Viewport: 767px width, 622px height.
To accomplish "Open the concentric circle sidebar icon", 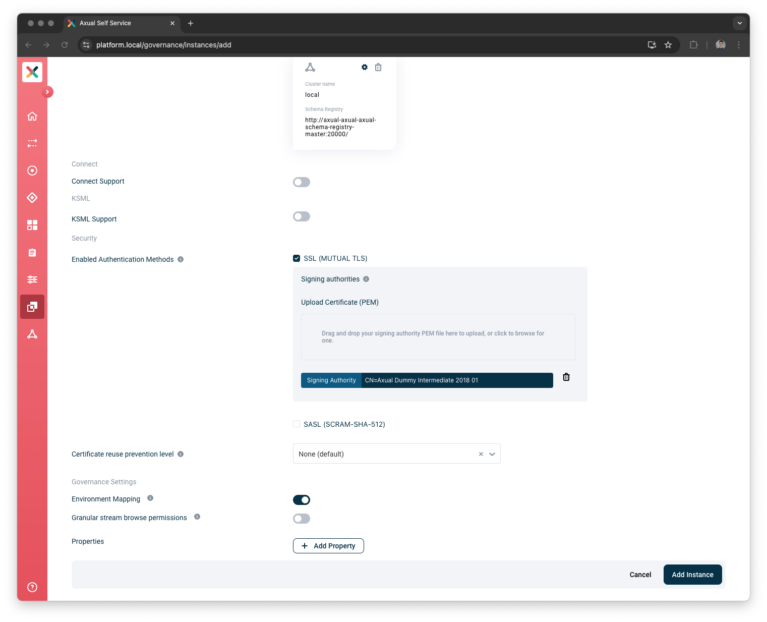I will (x=32, y=171).
